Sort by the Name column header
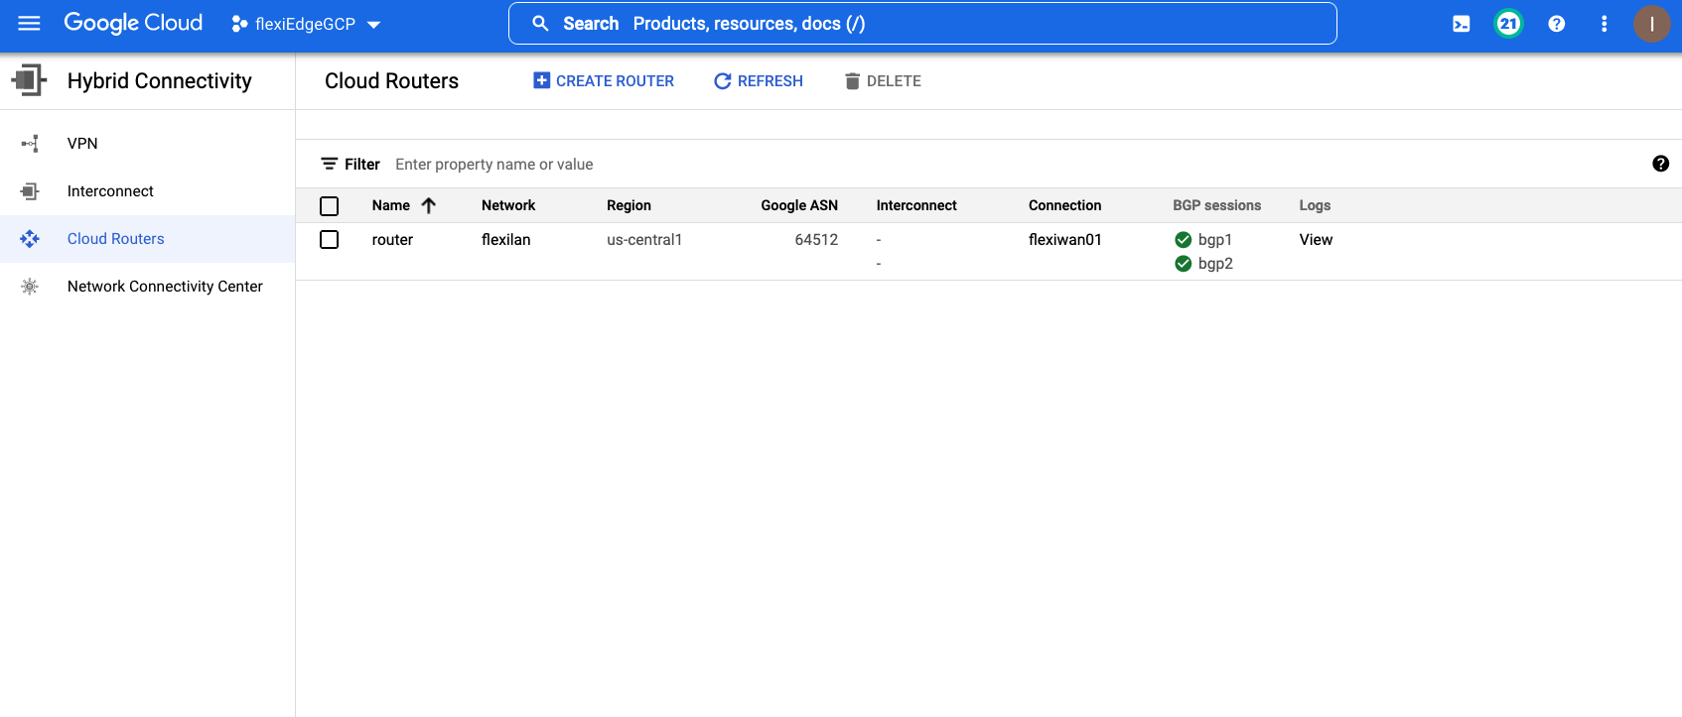 (x=391, y=205)
